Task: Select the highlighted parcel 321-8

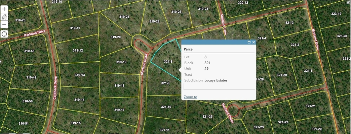Action: point(168,62)
